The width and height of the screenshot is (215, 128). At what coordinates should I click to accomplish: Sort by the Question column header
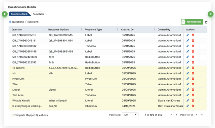[x=17, y=29]
